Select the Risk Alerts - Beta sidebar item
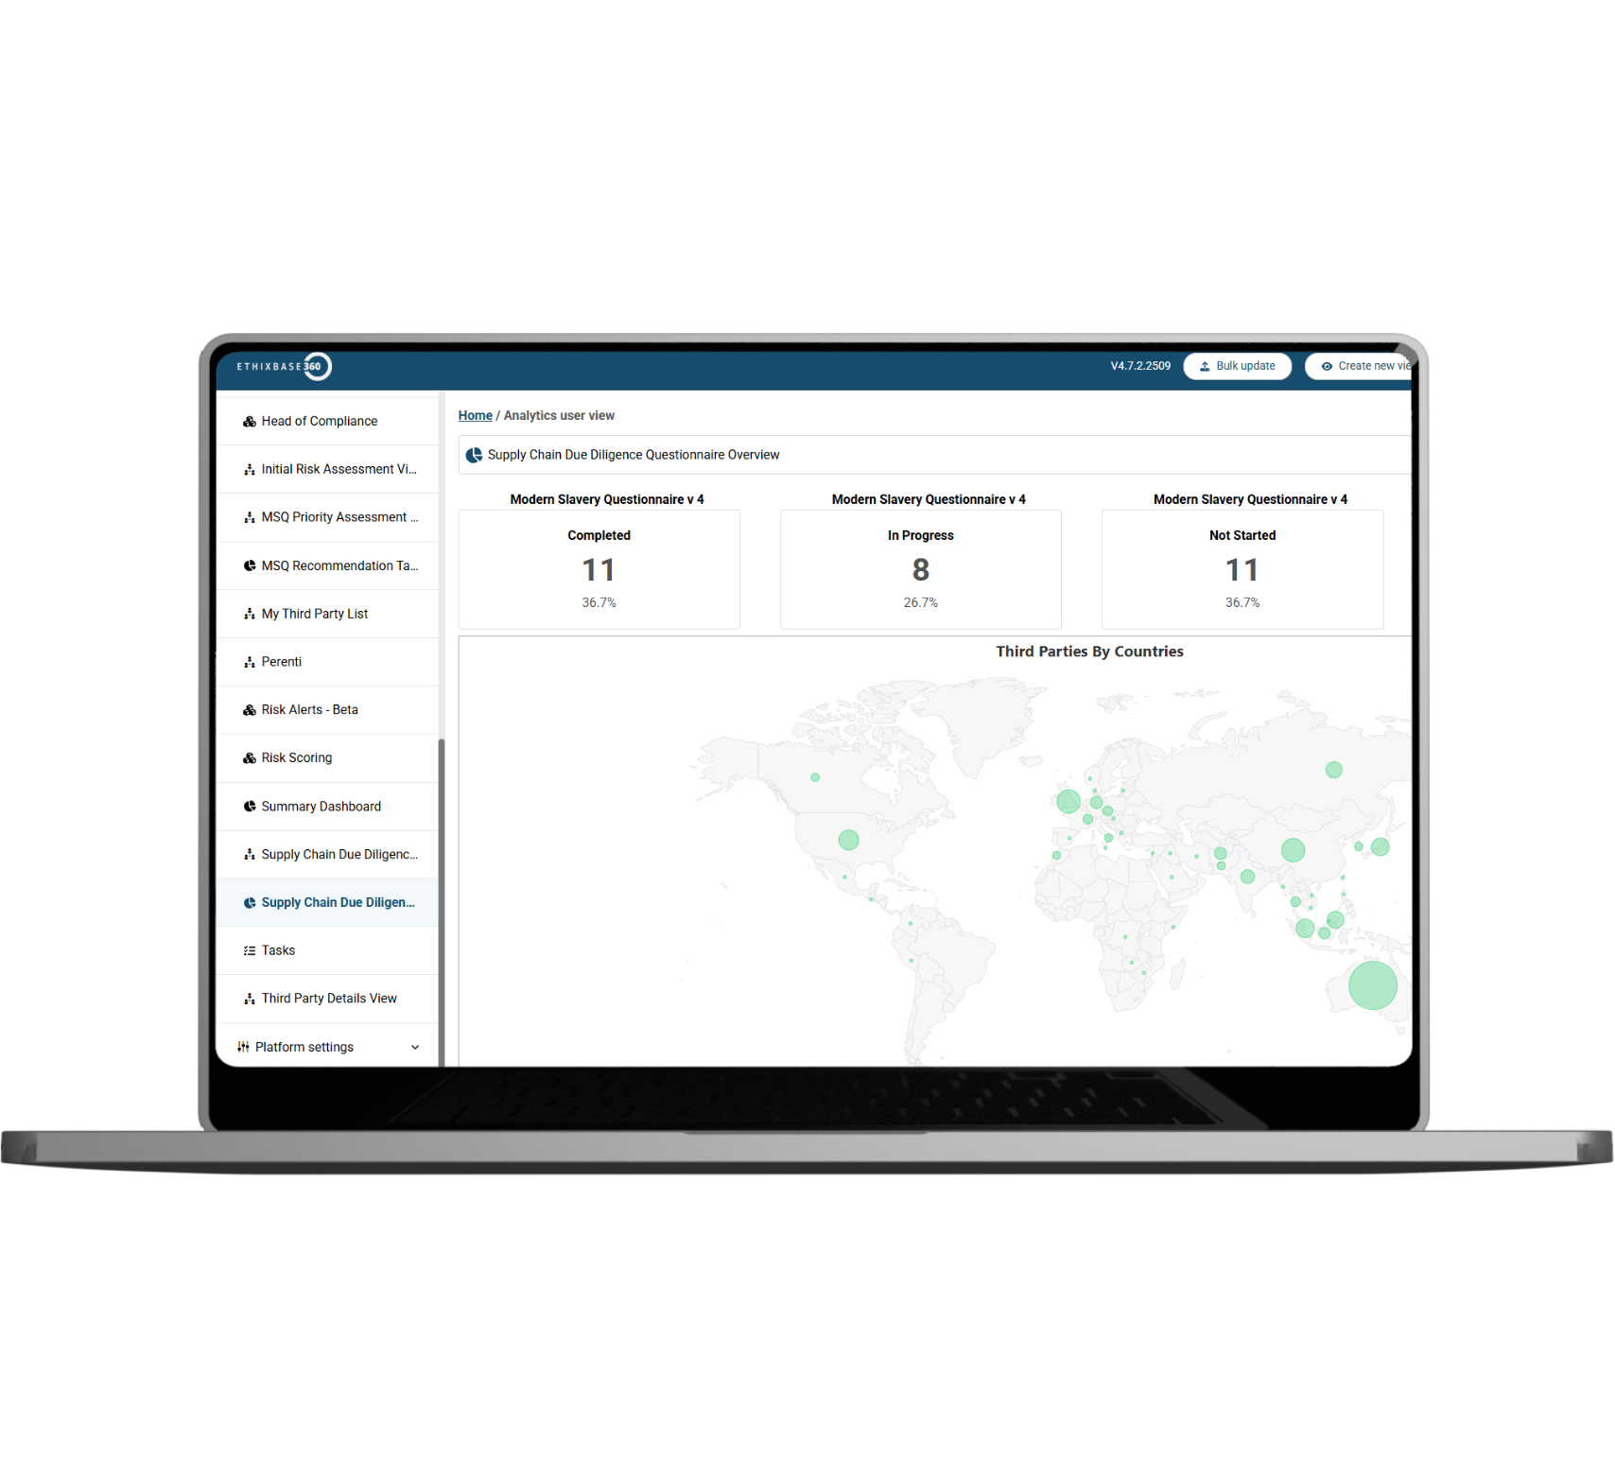This screenshot has height=1478, width=1615. pos(310,709)
